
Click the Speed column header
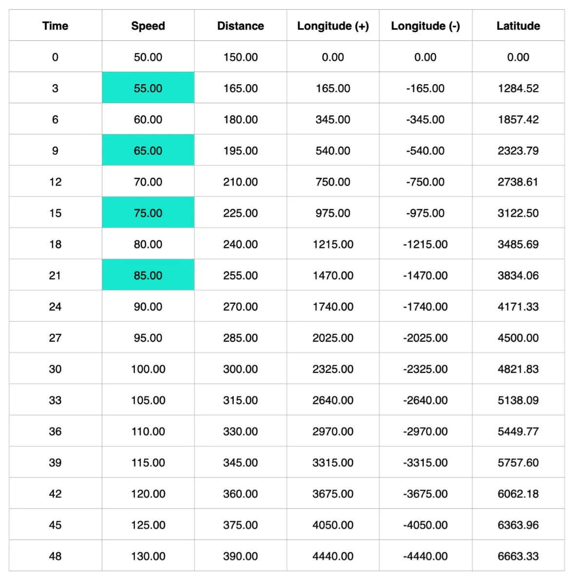click(148, 26)
